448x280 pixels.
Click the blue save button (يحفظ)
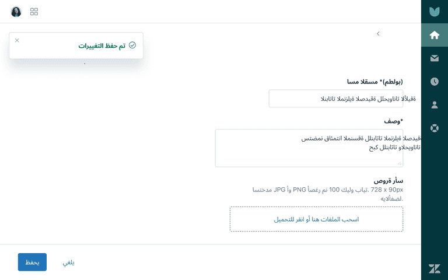(32, 262)
